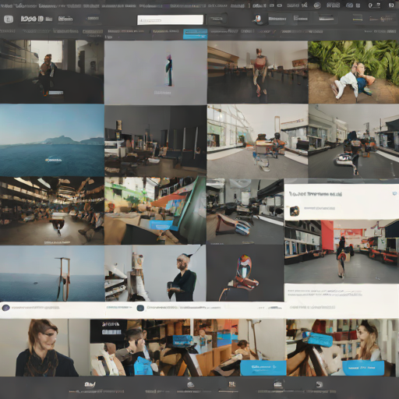The width and height of the screenshot is (399, 399).
Task: Open the gray workshop equipment thumbnail
Action: point(245,211)
